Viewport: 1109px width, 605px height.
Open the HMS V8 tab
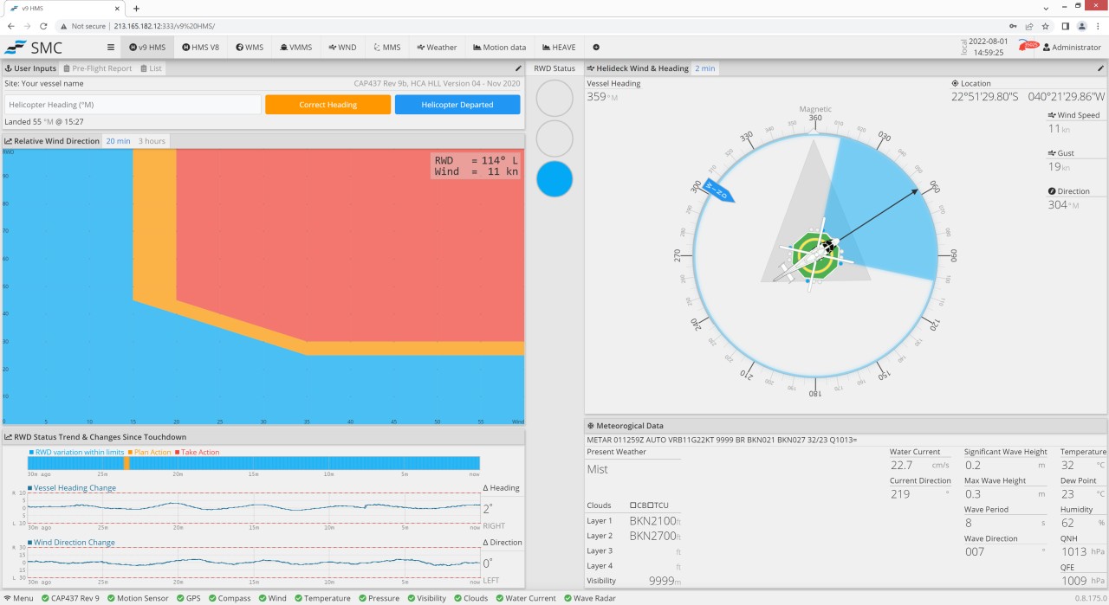[x=200, y=48]
